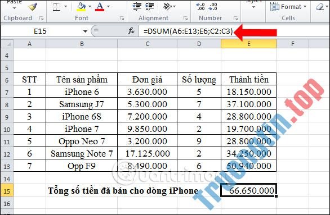The width and height of the screenshot is (330, 215).
Task: Click the Name Box showing E15
Action: (40, 31)
